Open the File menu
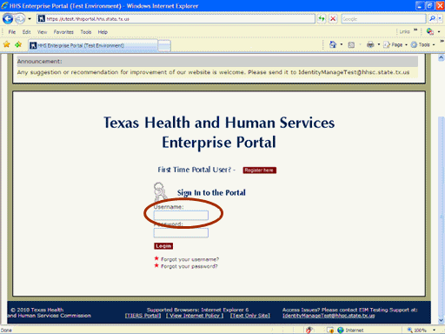Image resolution: width=445 pixels, height=334 pixels. tap(12, 32)
